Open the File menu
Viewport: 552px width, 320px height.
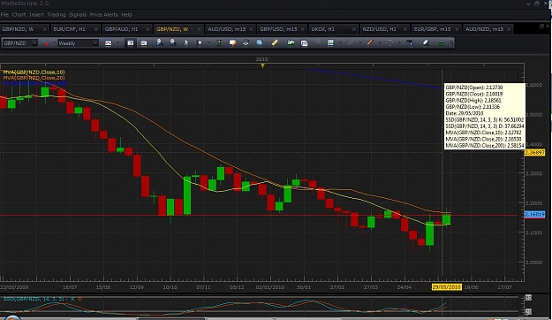[x=4, y=15]
